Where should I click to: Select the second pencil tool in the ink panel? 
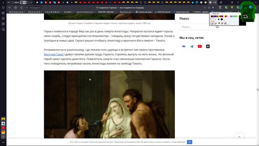click(216, 24)
